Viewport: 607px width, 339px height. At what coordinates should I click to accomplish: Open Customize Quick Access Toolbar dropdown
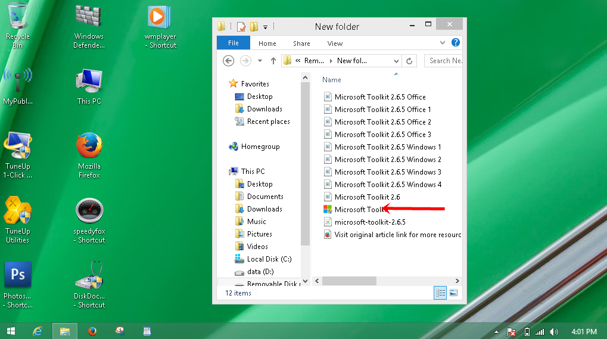(265, 27)
